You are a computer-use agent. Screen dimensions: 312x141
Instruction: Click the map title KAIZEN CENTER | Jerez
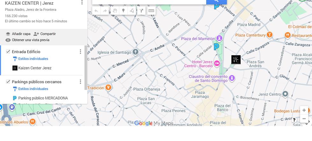pyautogui.click(x=29, y=3)
